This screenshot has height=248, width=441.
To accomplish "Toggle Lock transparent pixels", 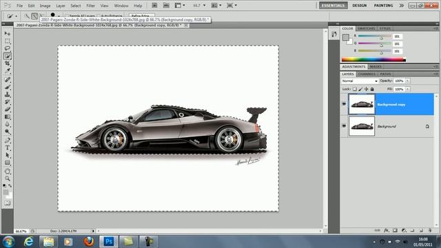I will [x=355, y=89].
